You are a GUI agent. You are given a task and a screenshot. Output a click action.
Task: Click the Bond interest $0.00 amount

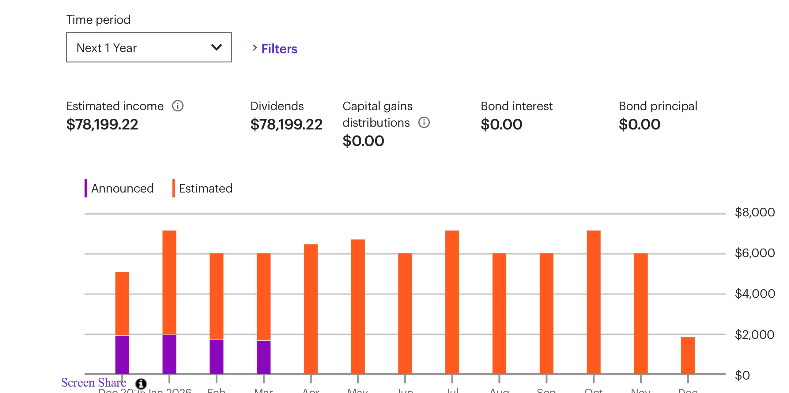[501, 124]
